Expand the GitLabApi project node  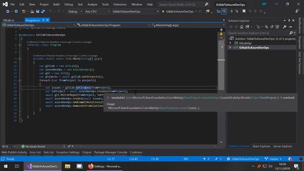point(230,43)
